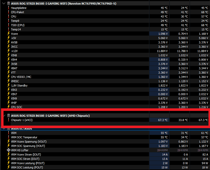
Task: Select the 'CPU VDDIO / MC' row label
Action: click(21, 77)
